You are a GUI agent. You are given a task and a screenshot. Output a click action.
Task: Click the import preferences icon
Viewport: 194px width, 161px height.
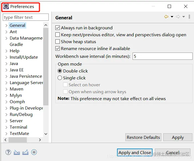click(x=17, y=152)
